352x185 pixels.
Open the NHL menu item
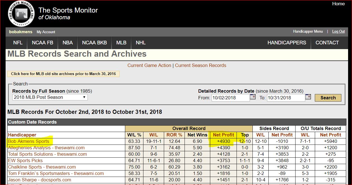coord(141,43)
